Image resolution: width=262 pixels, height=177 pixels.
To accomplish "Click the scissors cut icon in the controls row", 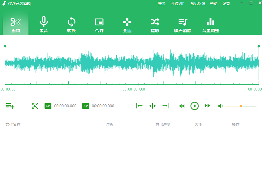I will point(35,106).
